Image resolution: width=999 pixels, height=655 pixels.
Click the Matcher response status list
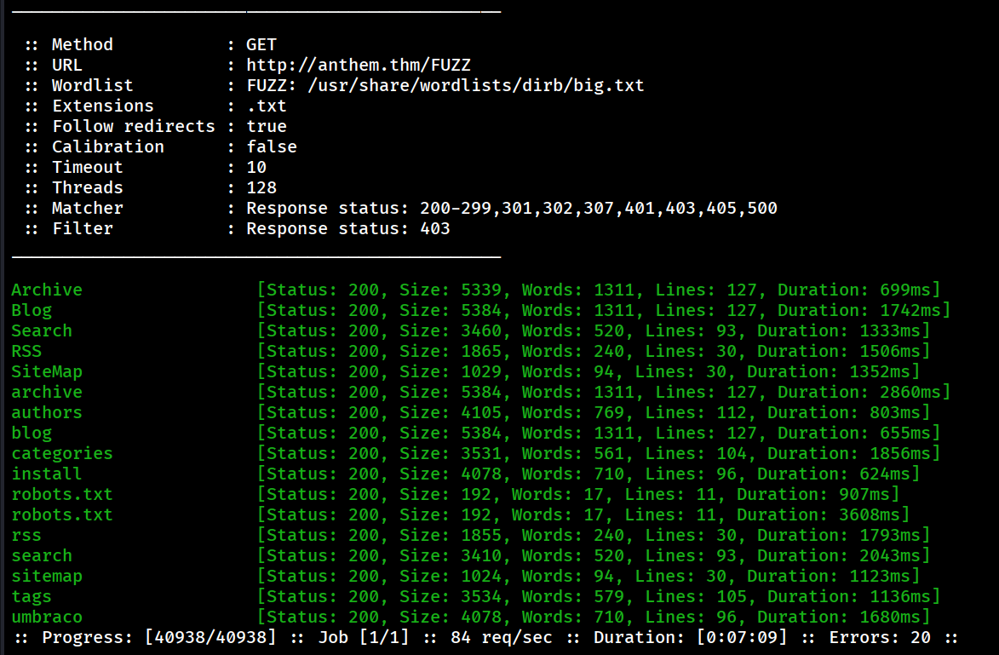[511, 208]
